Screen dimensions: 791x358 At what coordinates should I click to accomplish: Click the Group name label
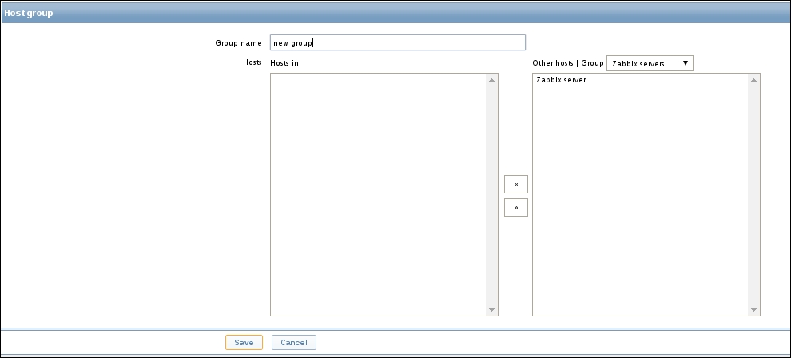click(x=238, y=43)
